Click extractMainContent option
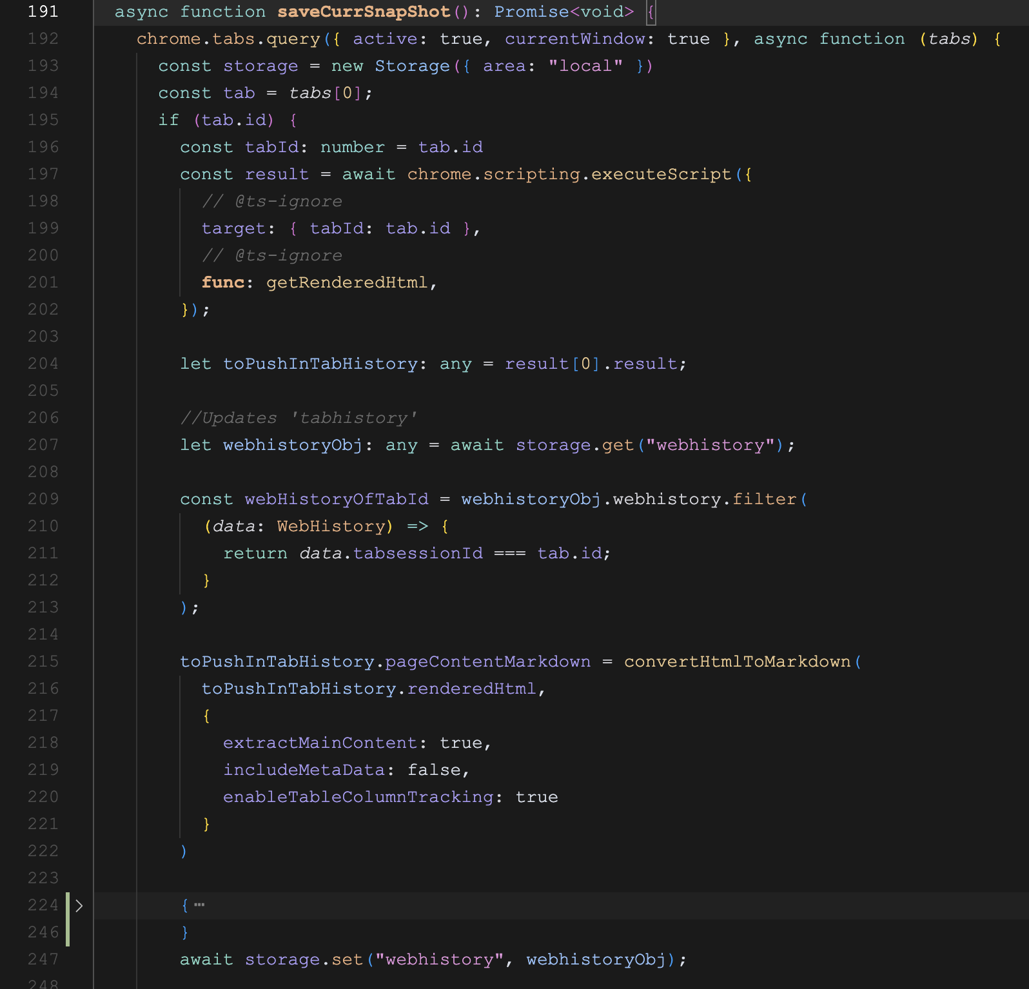This screenshot has height=989, width=1029. [x=320, y=743]
